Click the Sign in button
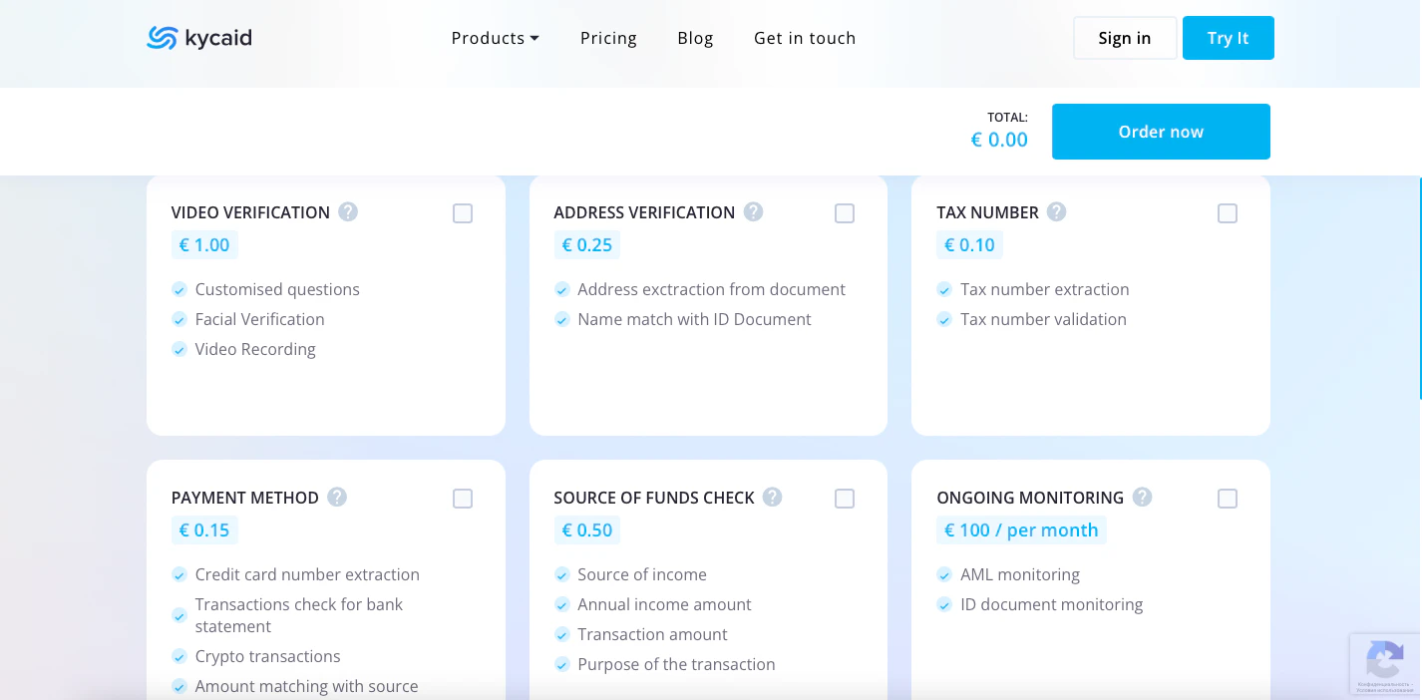 (1124, 38)
